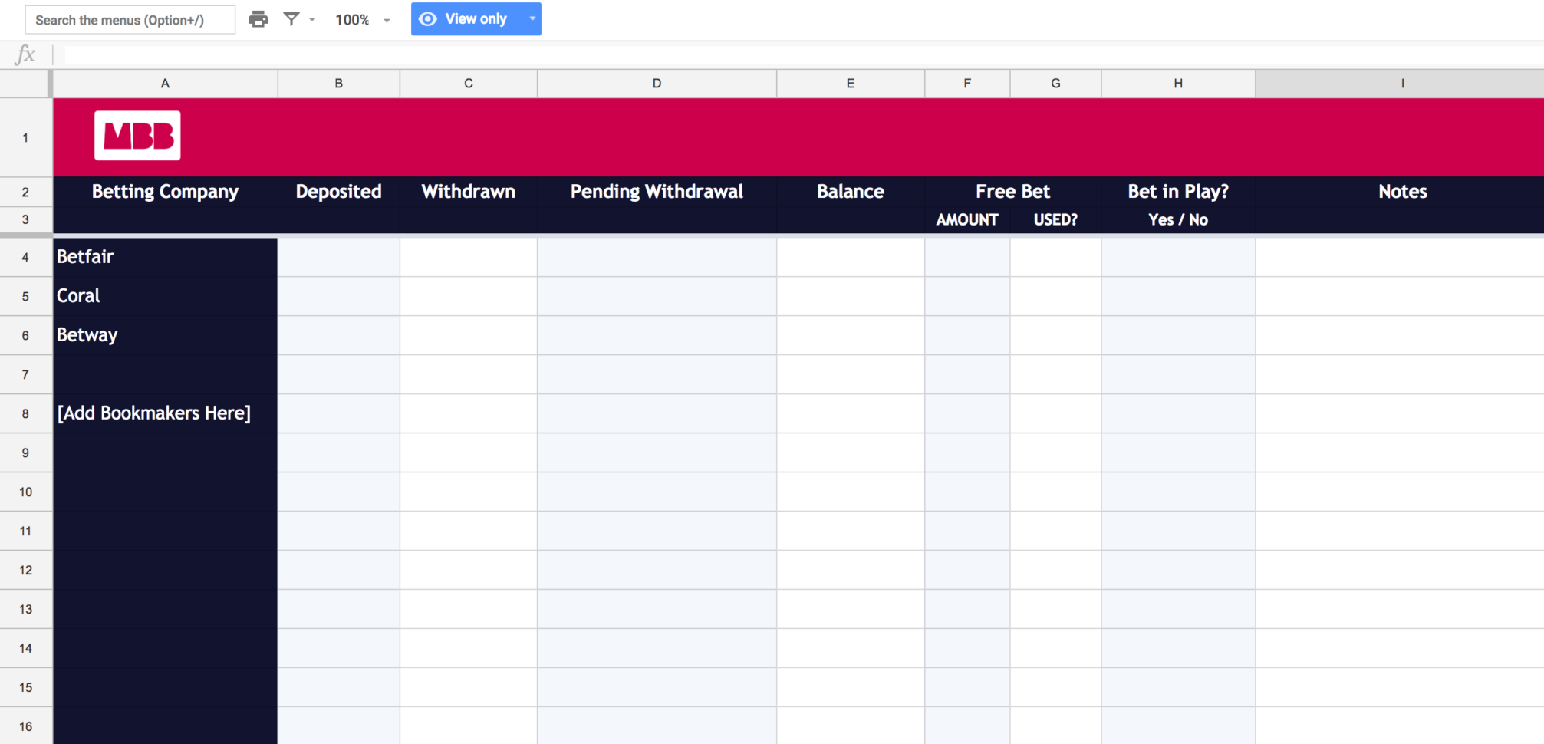
Task: Select the Deposited column header cell
Action: pyautogui.click(x=338, y=192)
